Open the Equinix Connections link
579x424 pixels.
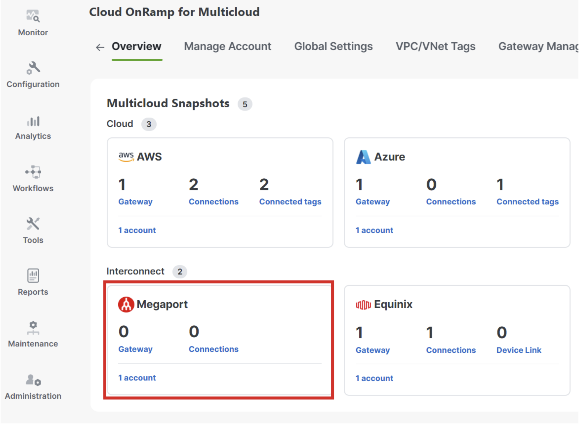click(451, 350)
